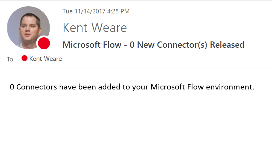Click the header divider line
The height and width of the screenshot is (153, 272).
point(139,69)
